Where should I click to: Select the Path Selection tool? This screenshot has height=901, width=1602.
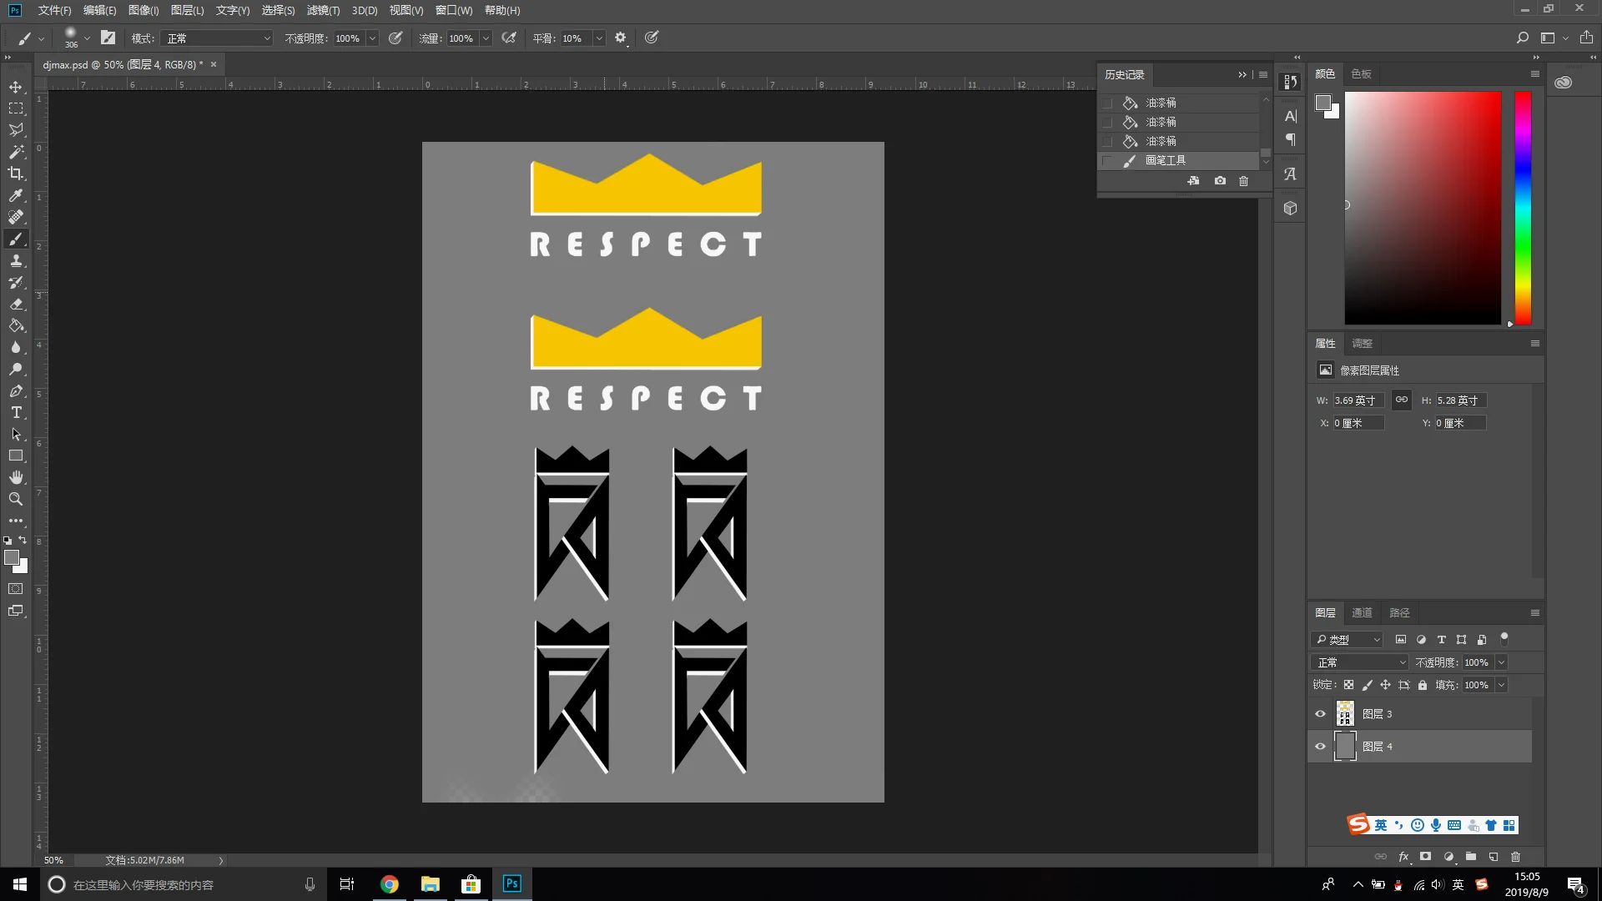(16, 434)
